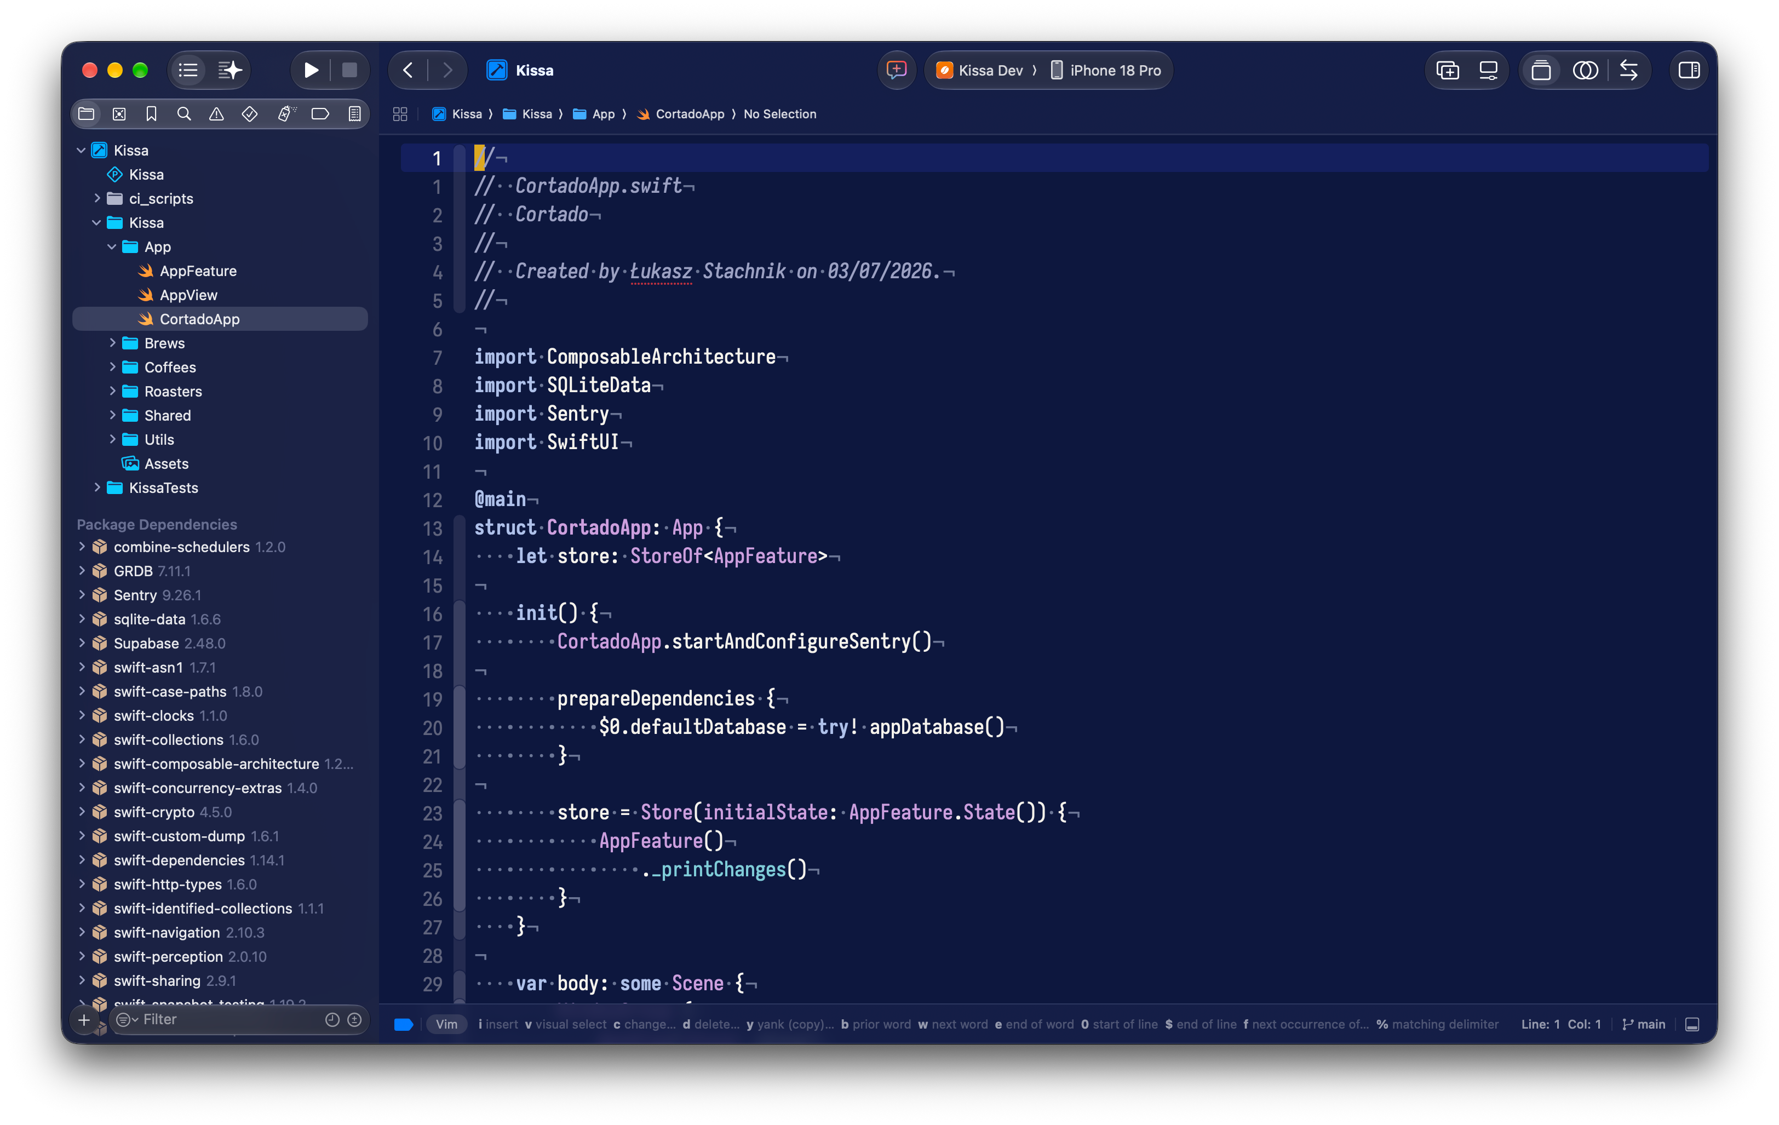Choose the iPhone 18 Pro destination

(x=1105, y=70)
